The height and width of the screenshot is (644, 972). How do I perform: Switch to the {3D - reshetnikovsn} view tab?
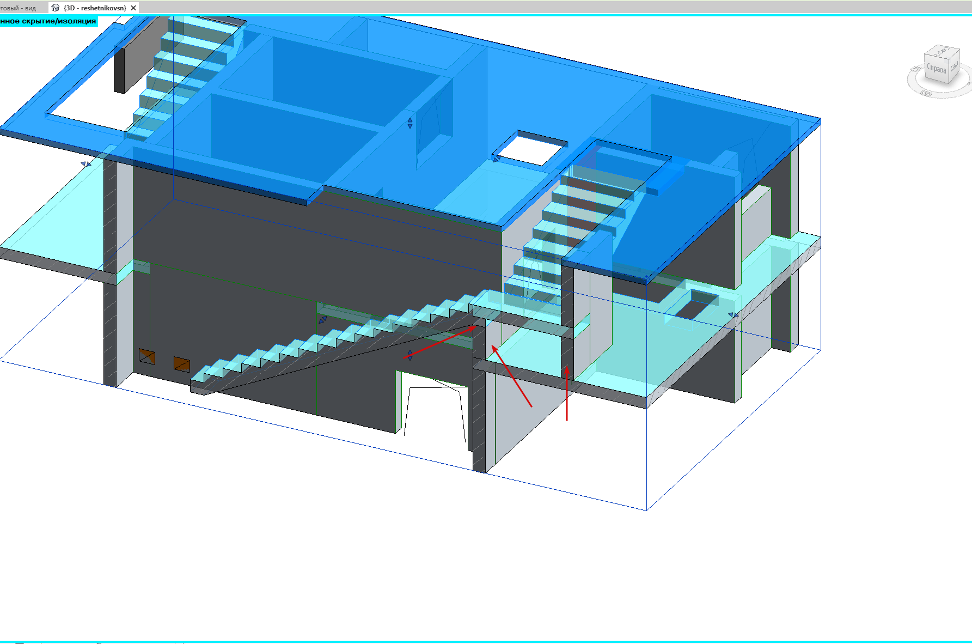(x=94, y=8)
